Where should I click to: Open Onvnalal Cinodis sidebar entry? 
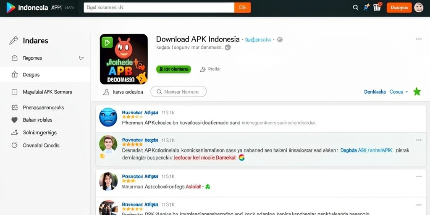point(41,145)
